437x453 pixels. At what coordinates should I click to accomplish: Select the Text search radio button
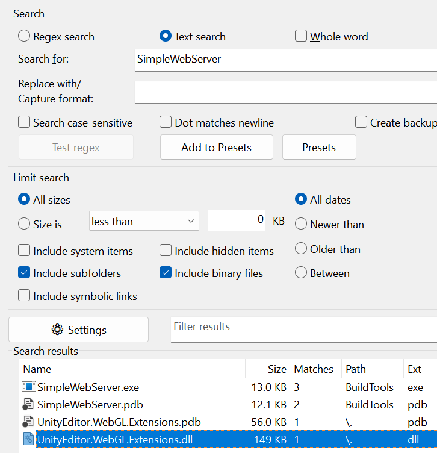pyautogui.click(x=166, y=36)
